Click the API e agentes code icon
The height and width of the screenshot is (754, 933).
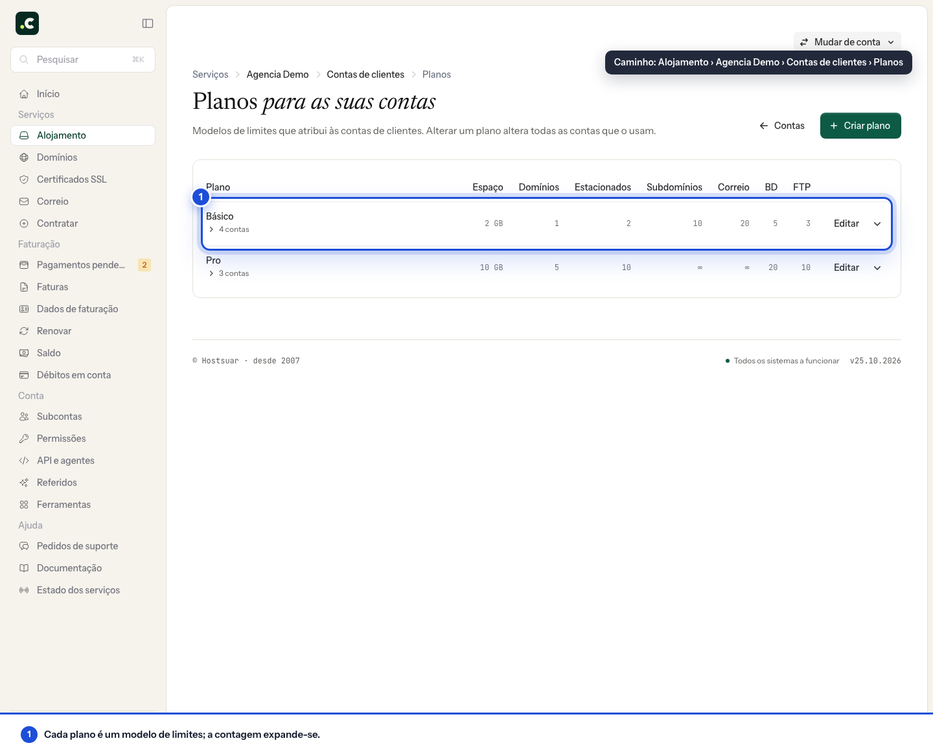tap(24, 461)
